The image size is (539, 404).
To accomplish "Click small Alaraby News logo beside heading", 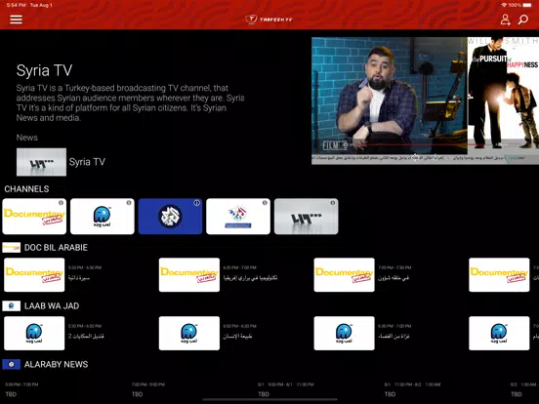I will pos(12,364).
